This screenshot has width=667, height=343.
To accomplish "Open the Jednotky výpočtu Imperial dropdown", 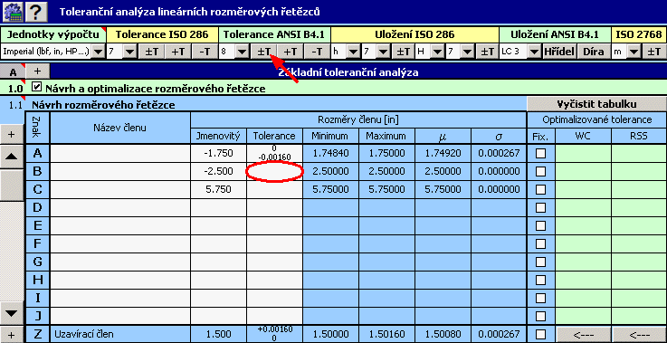I will point(52,52).
